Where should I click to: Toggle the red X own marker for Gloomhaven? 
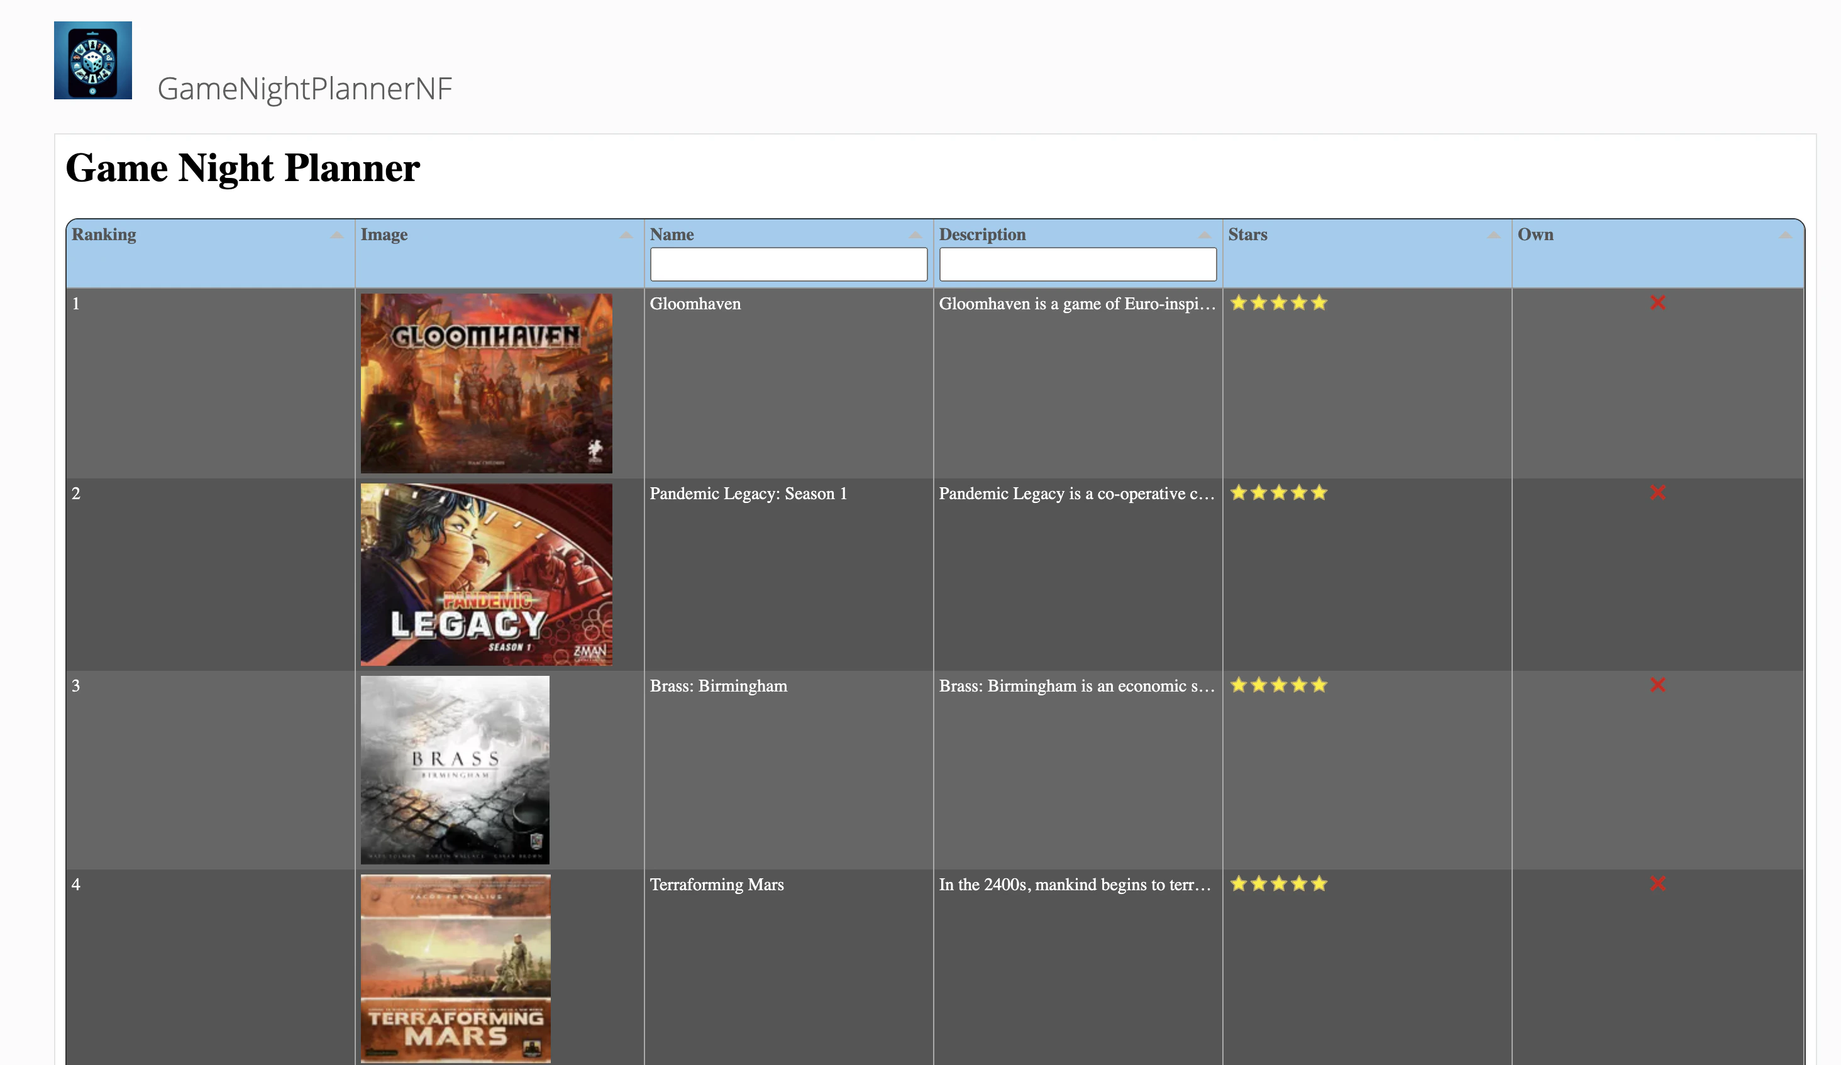click(x=1657, y=302)
